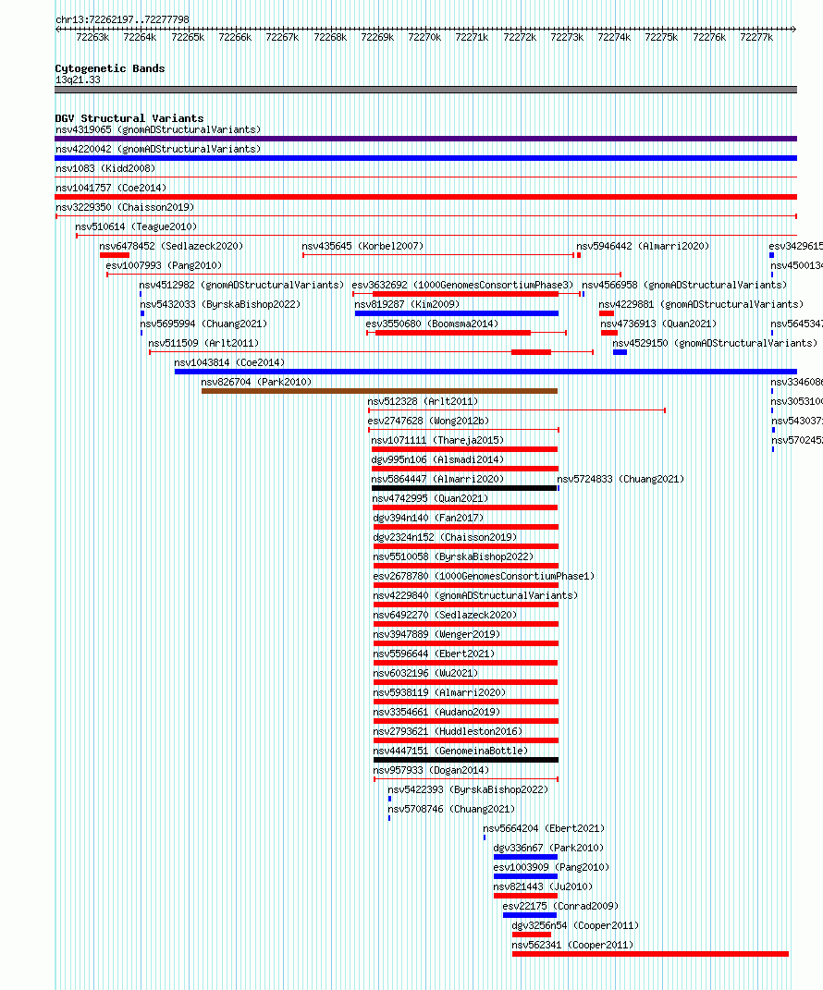Open variant dgv995n106 (Alsmadi2014)

(x=437, y=459)
